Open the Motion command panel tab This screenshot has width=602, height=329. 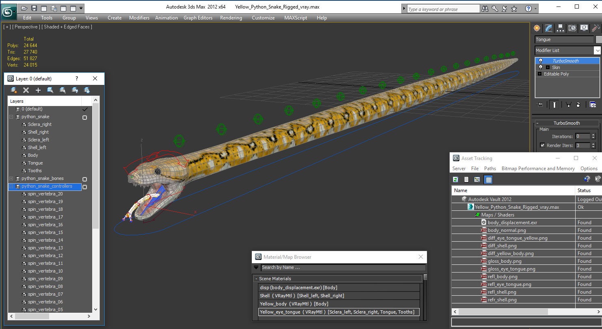572,28
